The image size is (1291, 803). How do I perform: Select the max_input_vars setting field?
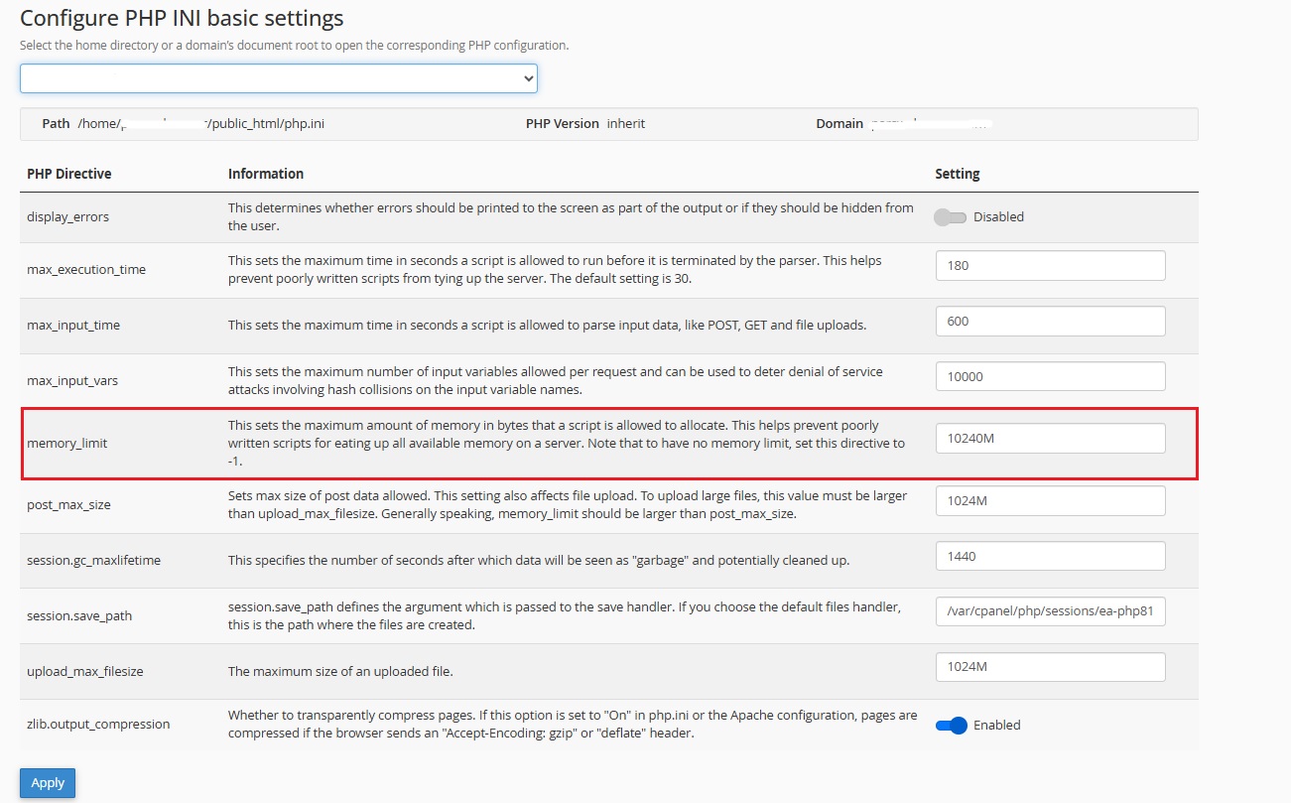(1051, 377)
